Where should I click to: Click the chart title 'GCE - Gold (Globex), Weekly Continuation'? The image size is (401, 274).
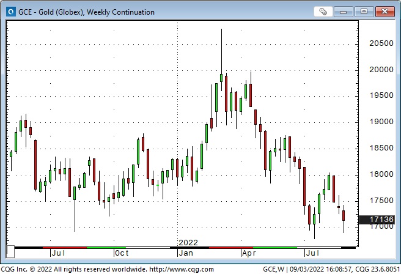tap(86, 12)
